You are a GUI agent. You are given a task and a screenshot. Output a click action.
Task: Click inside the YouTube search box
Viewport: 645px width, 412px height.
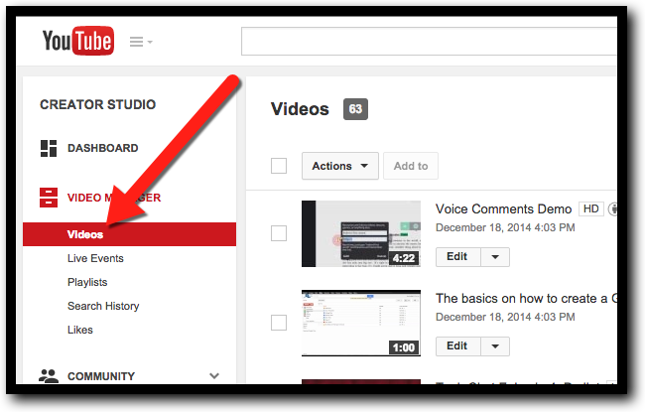click(429, 41)
